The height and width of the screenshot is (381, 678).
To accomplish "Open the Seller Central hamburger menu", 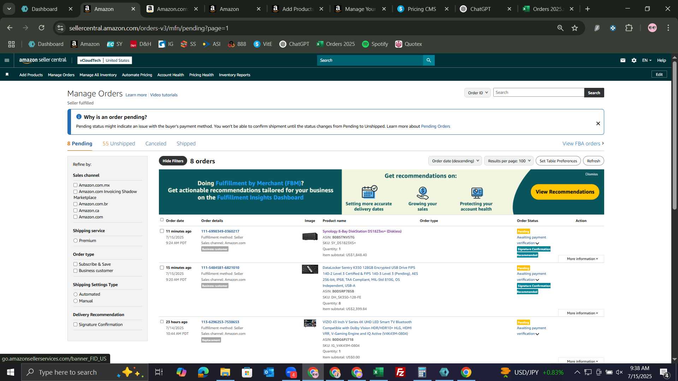I will pos(7,60).
